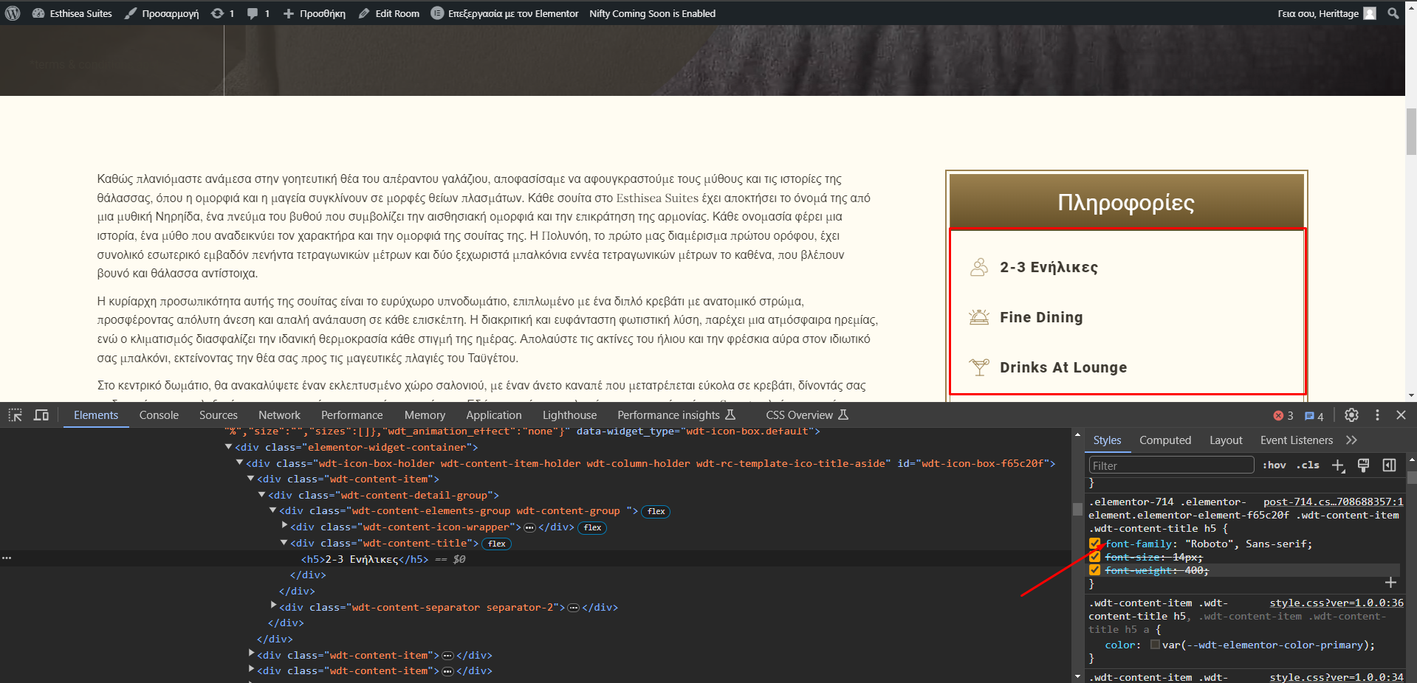1417x683 pixels.
Task: Click Επεξεργασία με τον Elementor
Action: pyautogui.click(x=505, y=13)
